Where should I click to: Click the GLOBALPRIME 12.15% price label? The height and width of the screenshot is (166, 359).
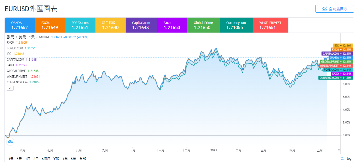[336, 62]
